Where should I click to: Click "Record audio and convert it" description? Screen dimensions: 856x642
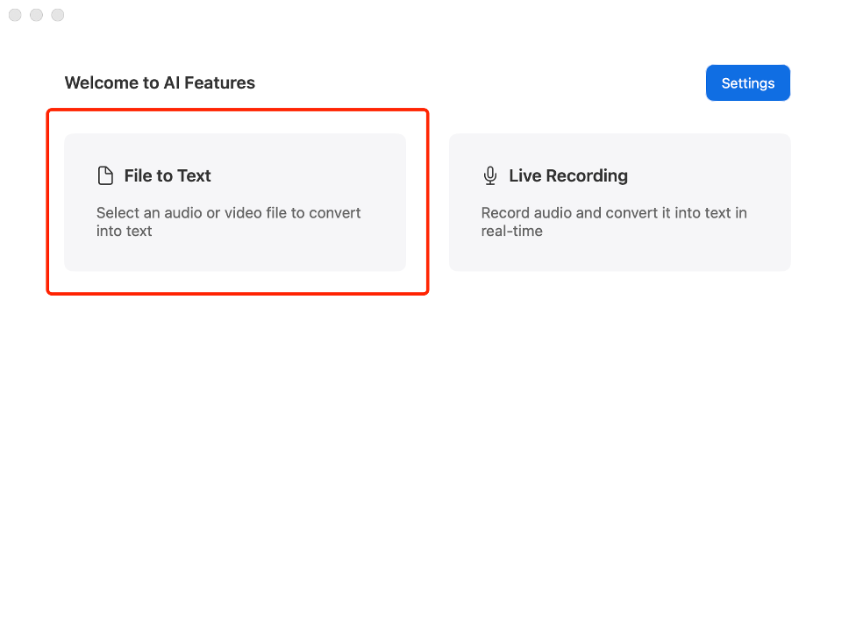pyautogui.click(x=614, y=213)
